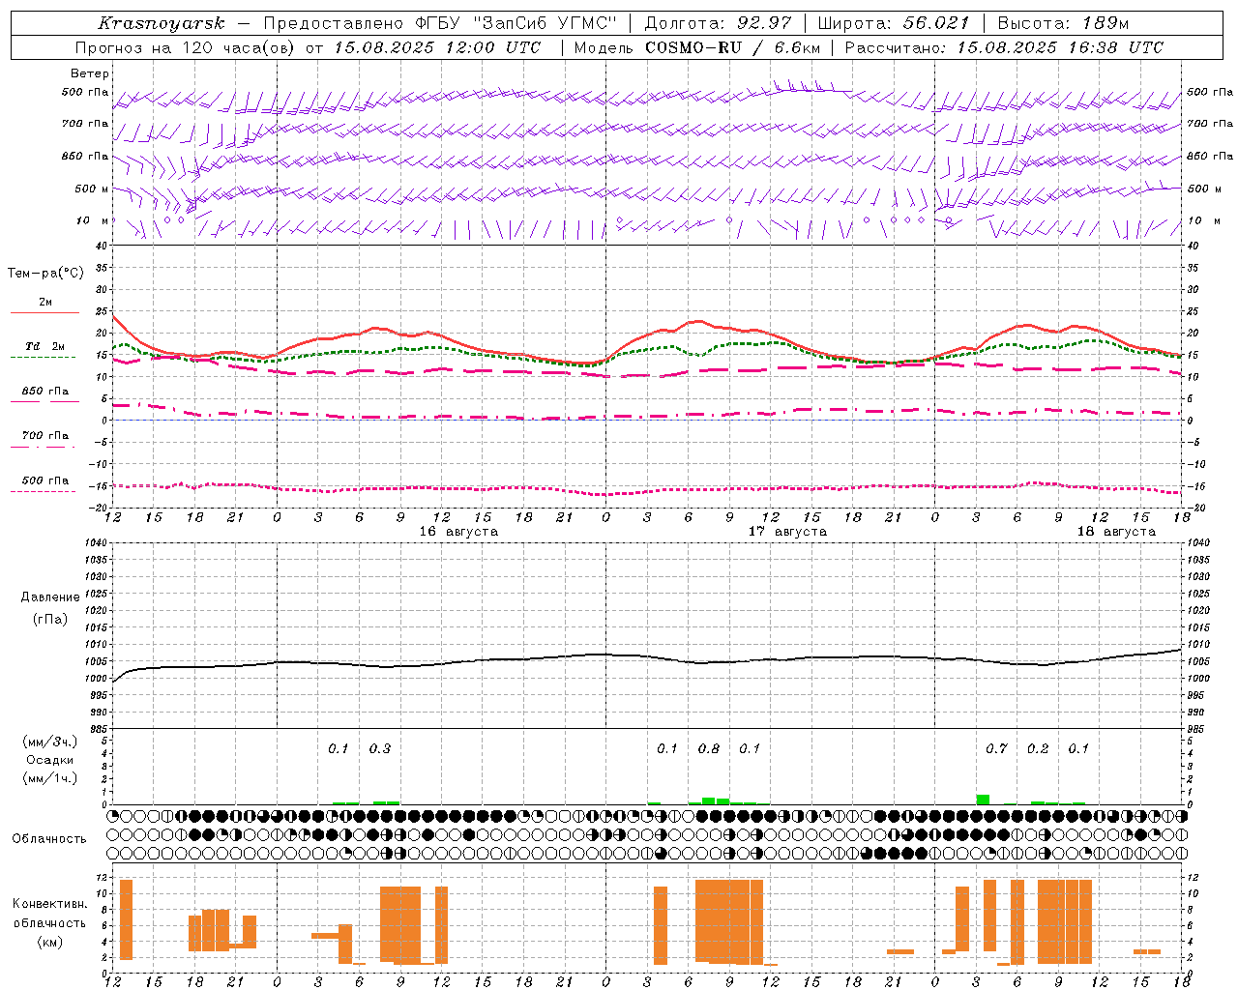Image resolution: width=1238 pixels, height=990 pixels.
Task: Click the Krasnoyarsk station title
Action: point(162,23)
